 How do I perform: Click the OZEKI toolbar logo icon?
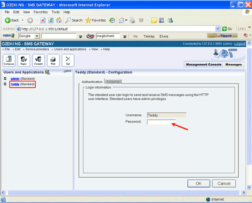click(9, 36)
